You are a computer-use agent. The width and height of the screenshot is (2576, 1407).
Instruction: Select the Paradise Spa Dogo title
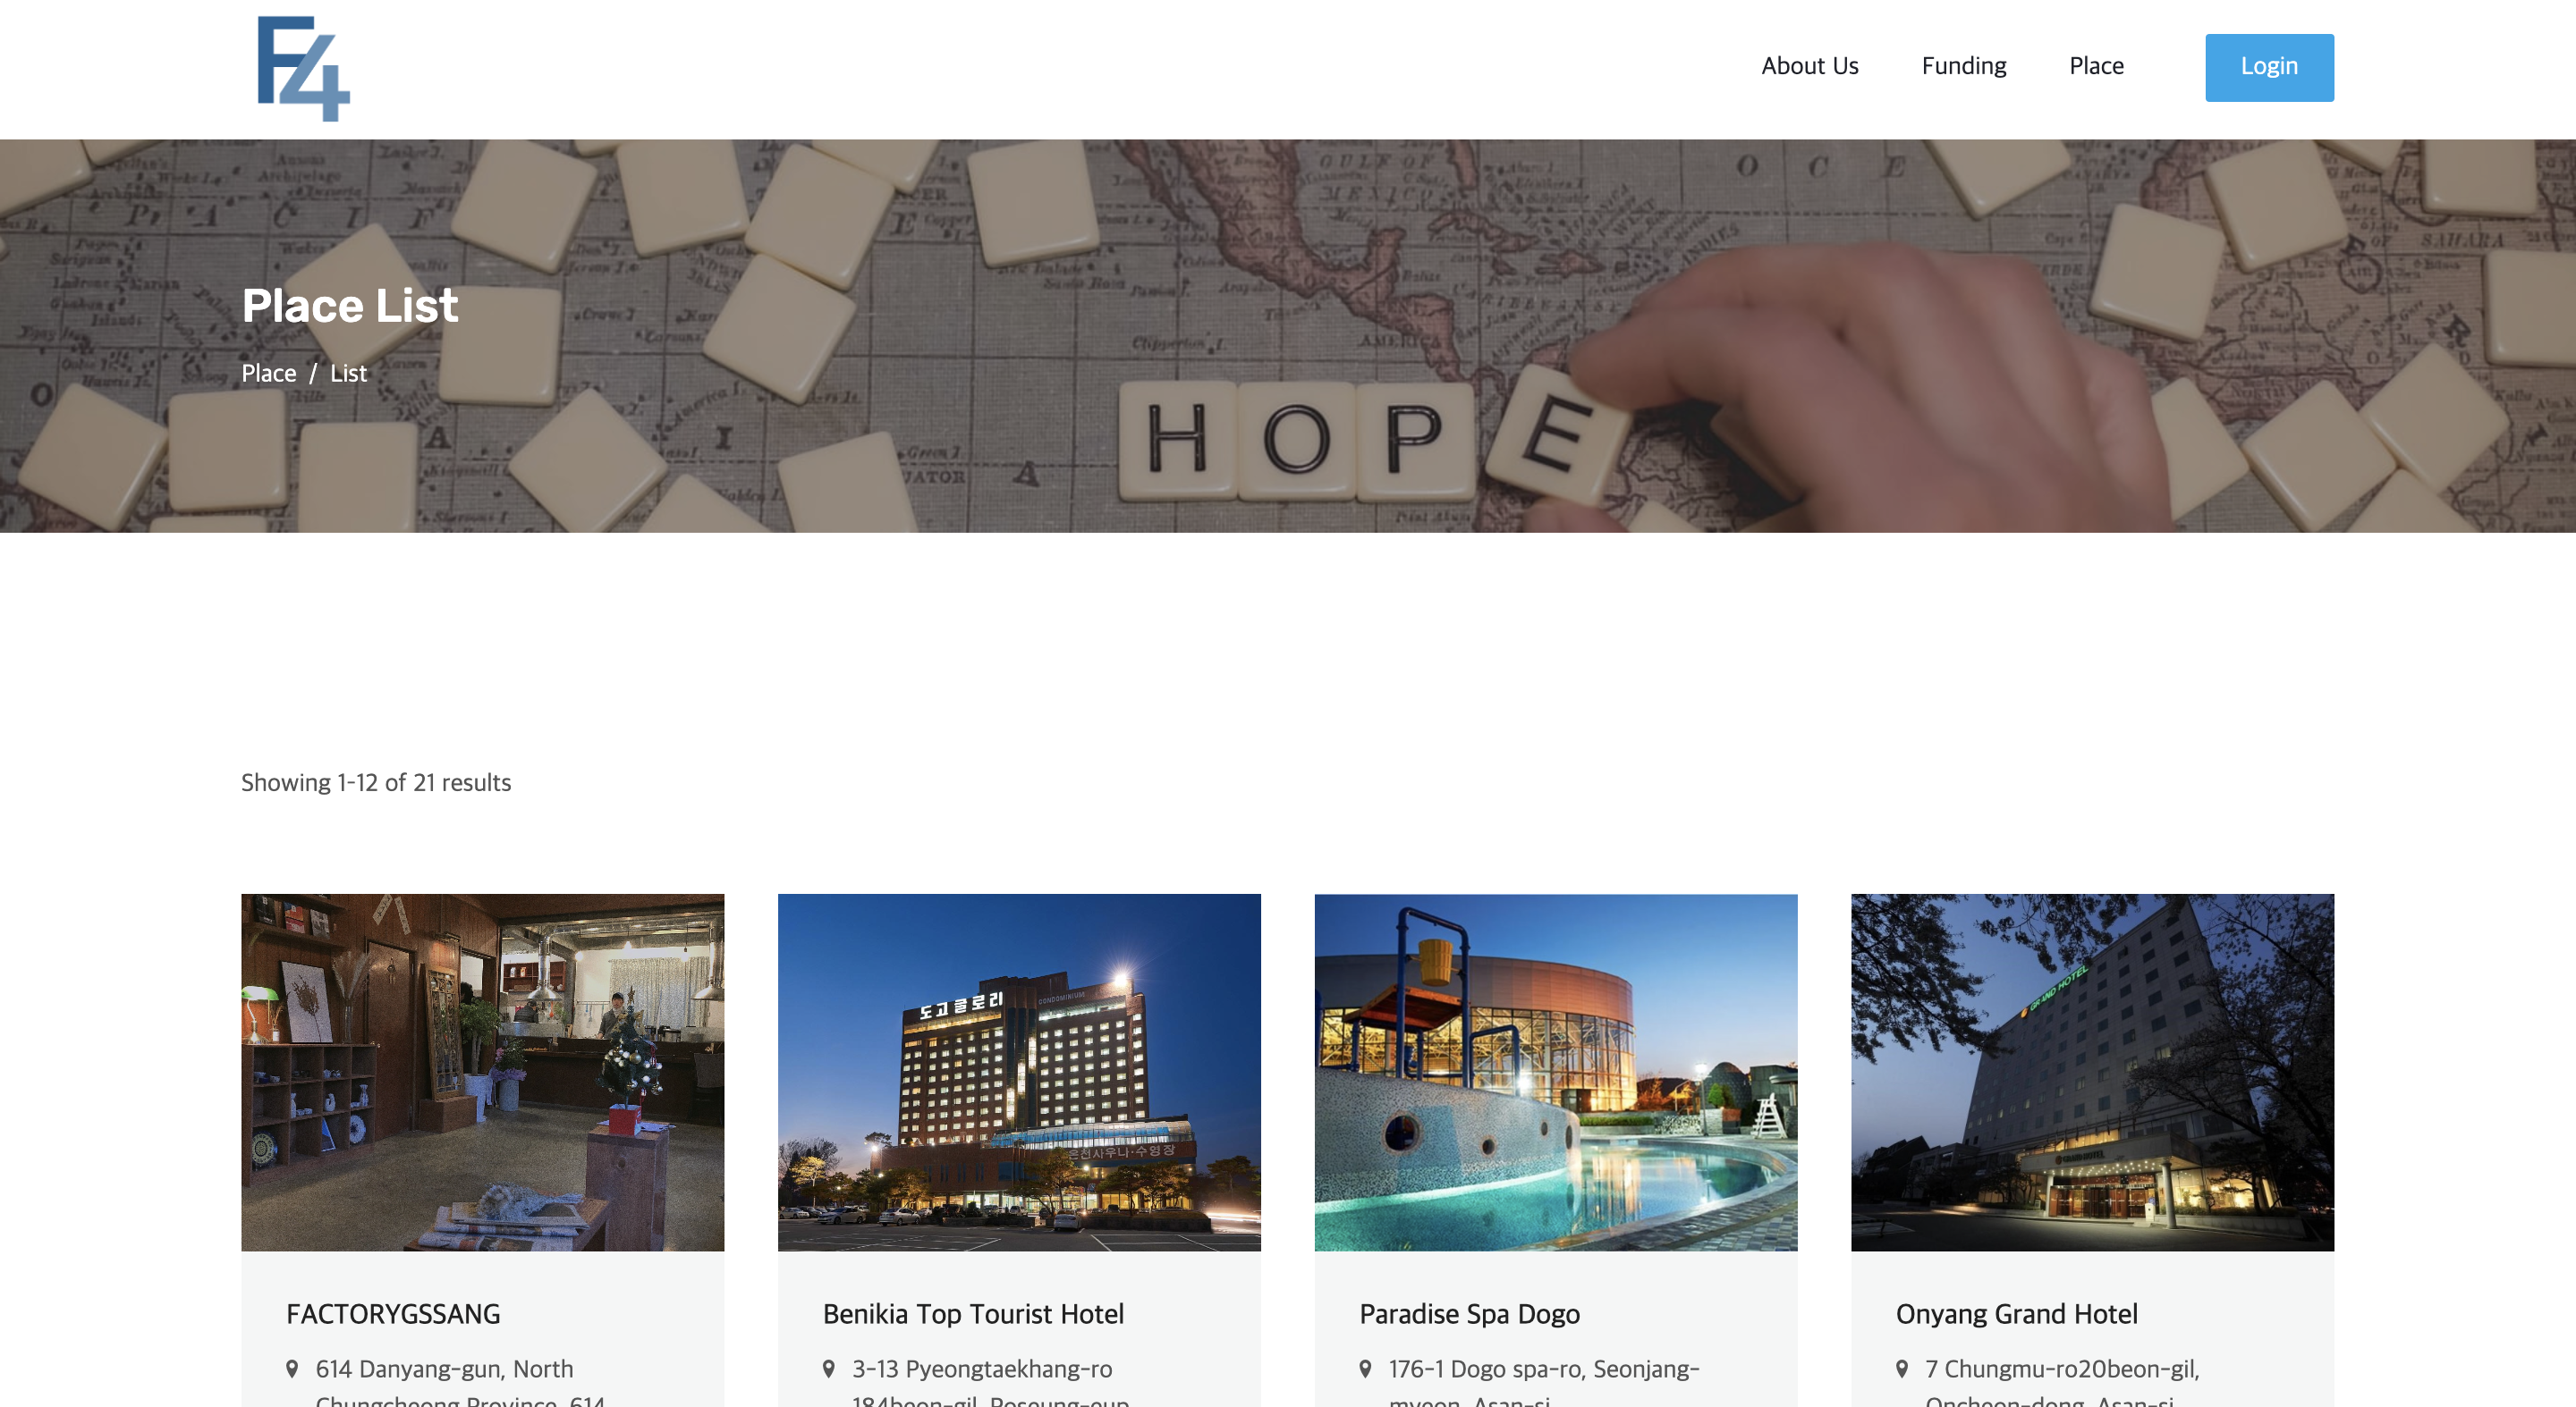point(1469,1313)
